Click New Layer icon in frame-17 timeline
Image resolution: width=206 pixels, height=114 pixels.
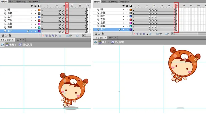coord(3,36)
